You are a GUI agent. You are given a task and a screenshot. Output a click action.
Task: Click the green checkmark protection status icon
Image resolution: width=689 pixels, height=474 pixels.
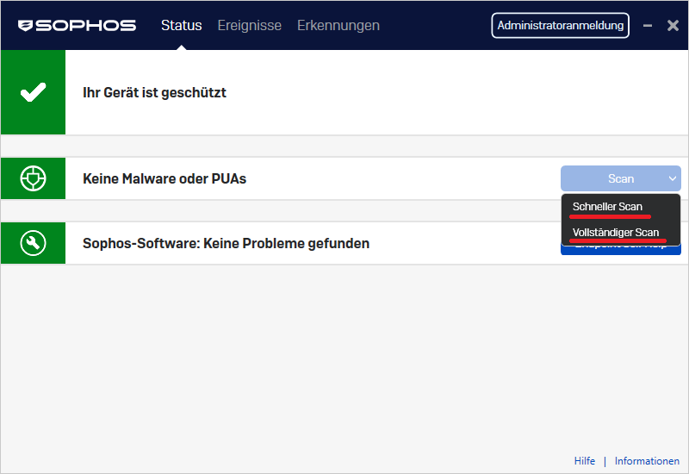[x=33, y=92]
